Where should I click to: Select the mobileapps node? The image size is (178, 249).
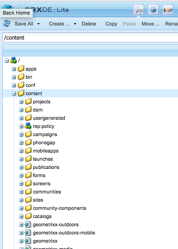pyautogui.click(x=46, y=151)
